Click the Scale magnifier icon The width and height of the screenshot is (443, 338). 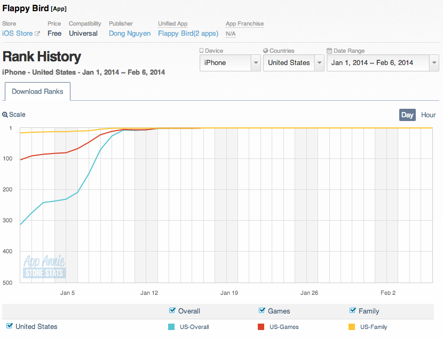pyautogui.click(x=5, y=115)
